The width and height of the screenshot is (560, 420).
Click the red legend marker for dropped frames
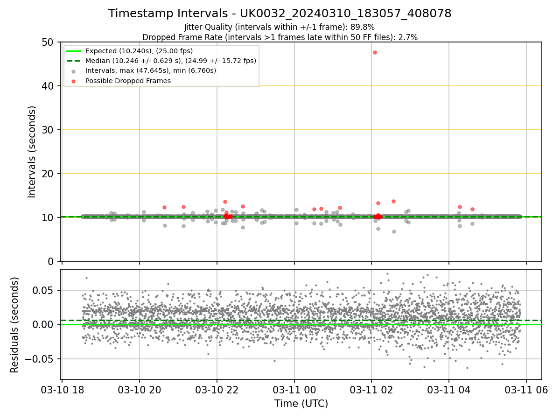click(x=74, y=81)
